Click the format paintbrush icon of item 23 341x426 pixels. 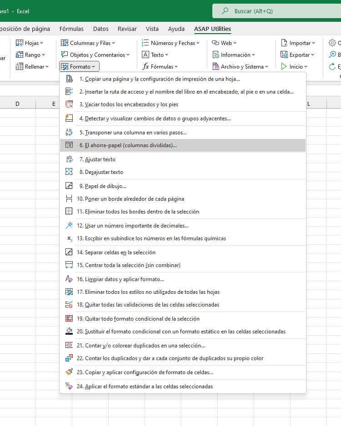(69, 372)
